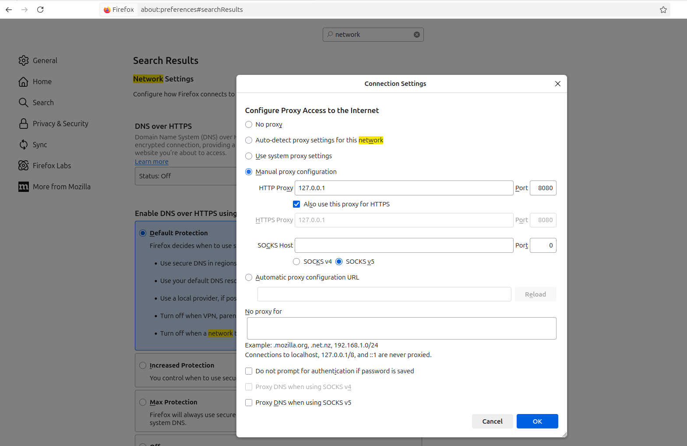Clear the 'network' search field

tap(416, 35)
